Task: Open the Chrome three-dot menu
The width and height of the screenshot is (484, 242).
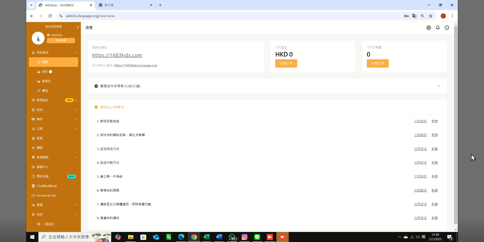Action: pos(452,16)
